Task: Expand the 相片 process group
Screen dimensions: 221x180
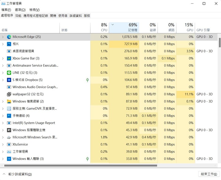Action: coord(3,44)
